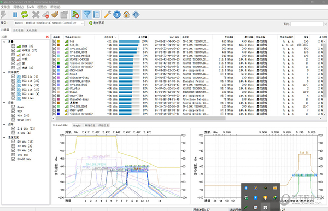Viewport: 328px width, 211px height.
Task: Open the Tools menu
Action: 30,7
